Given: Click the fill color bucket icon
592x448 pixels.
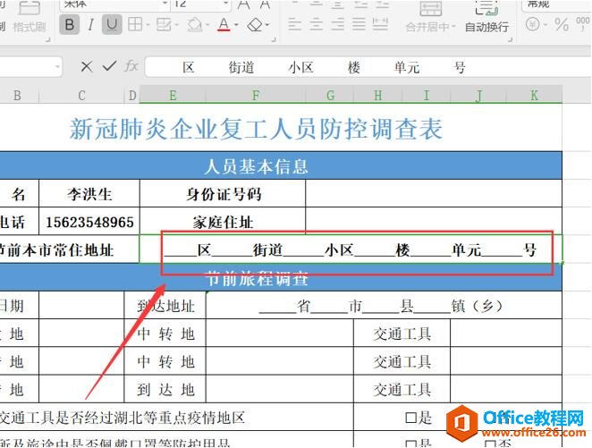Looking at the screenshot, I should click(195, 24).
